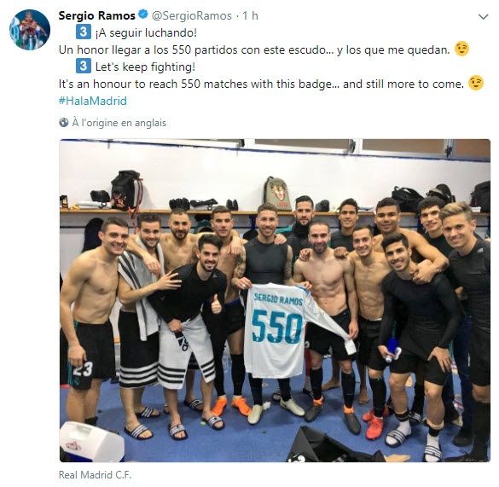
Task: Click 'It's an honour to reach 550' sentence
Action: (x=261, y=84)
